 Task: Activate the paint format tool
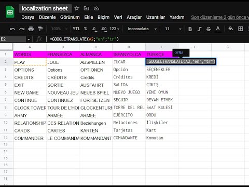40,29
